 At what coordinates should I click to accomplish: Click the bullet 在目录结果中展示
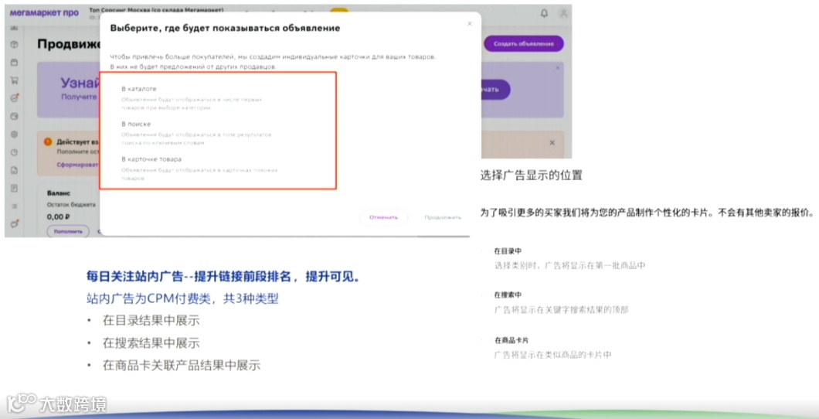[151, 320]
